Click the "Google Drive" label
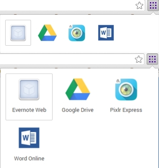The height and width of the screenshot is (168, 159). pos(78,110)
